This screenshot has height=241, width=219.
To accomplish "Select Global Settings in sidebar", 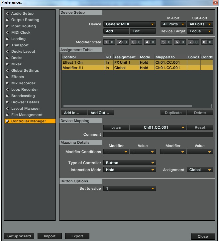I will click(x=25, y=70).
